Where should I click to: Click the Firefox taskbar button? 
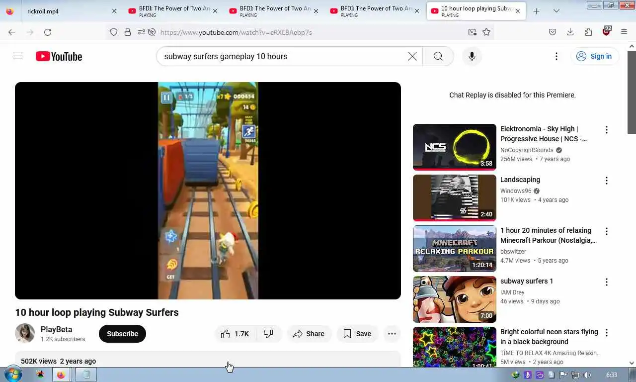[61, 375]
